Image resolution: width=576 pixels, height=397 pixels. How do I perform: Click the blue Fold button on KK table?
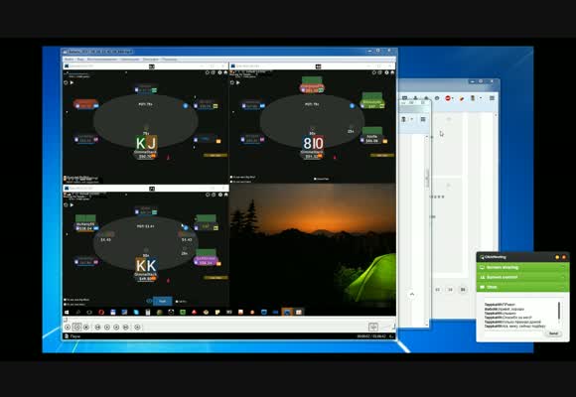click(162, 301)
